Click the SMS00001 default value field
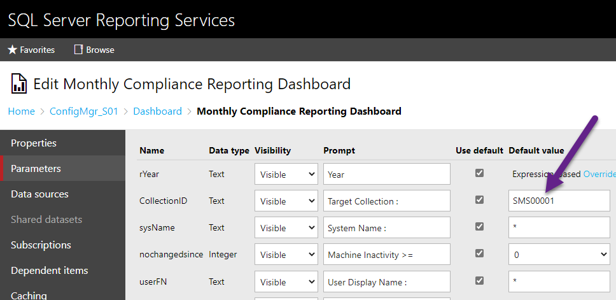 pos(559,201)
